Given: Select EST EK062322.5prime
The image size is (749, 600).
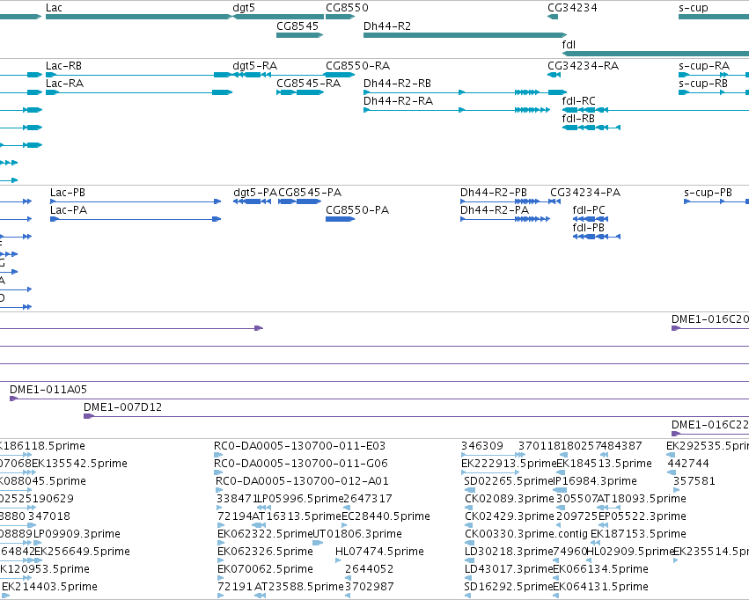Looking at the screenshot, I should click(x=265, y=534).
